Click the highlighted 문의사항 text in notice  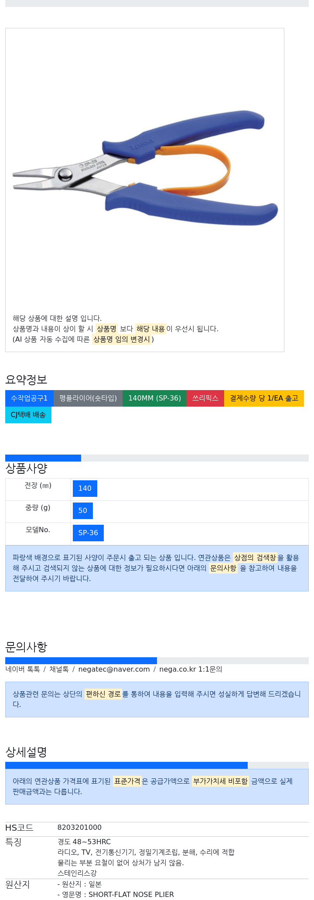[x=223, y=568]
